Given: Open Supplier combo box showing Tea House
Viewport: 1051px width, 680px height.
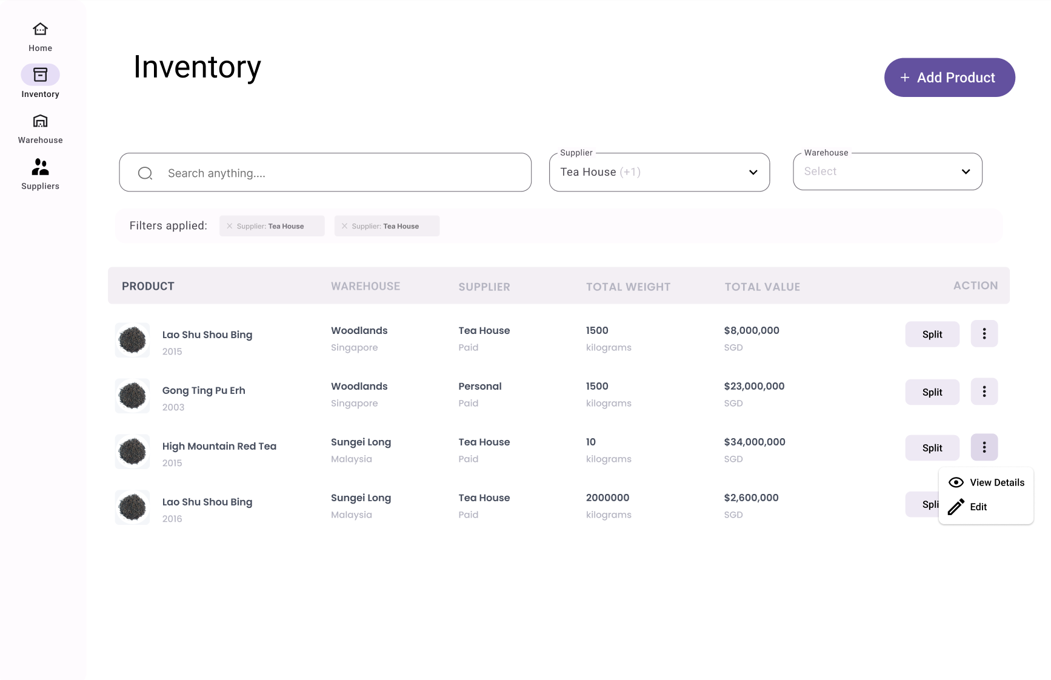Looking at the screenshot, I should click(x=659, y=172).
